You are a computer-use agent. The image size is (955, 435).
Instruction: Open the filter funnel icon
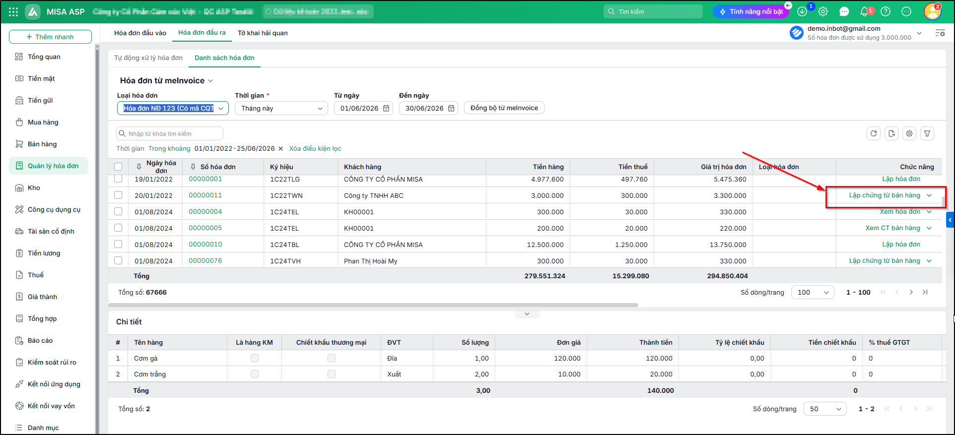pyautogui.click(x=927, y=133)
